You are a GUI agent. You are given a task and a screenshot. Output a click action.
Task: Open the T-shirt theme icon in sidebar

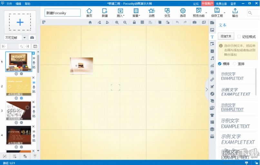(212, 115)
